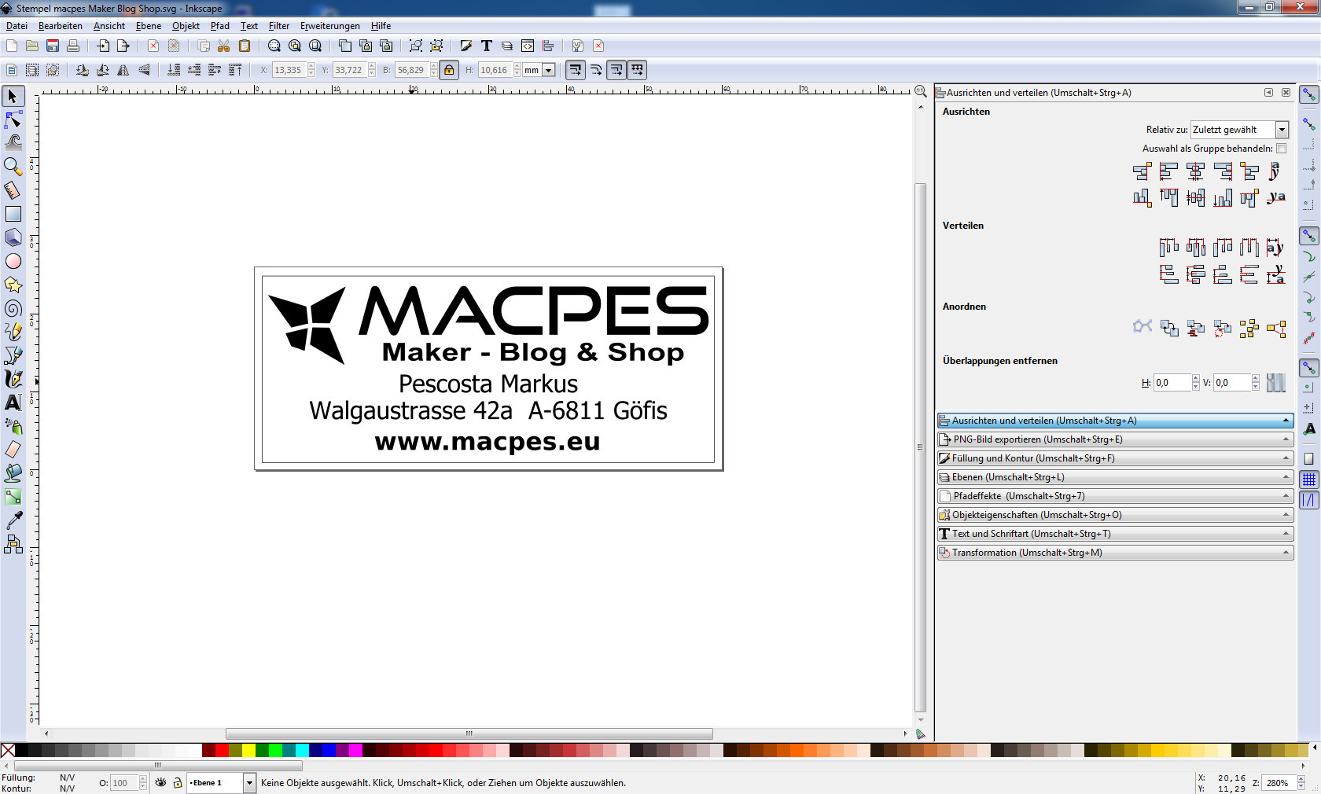Pick the red color swatch in palette
Screen dimensions: 1321x794
(x=222, y=751)
